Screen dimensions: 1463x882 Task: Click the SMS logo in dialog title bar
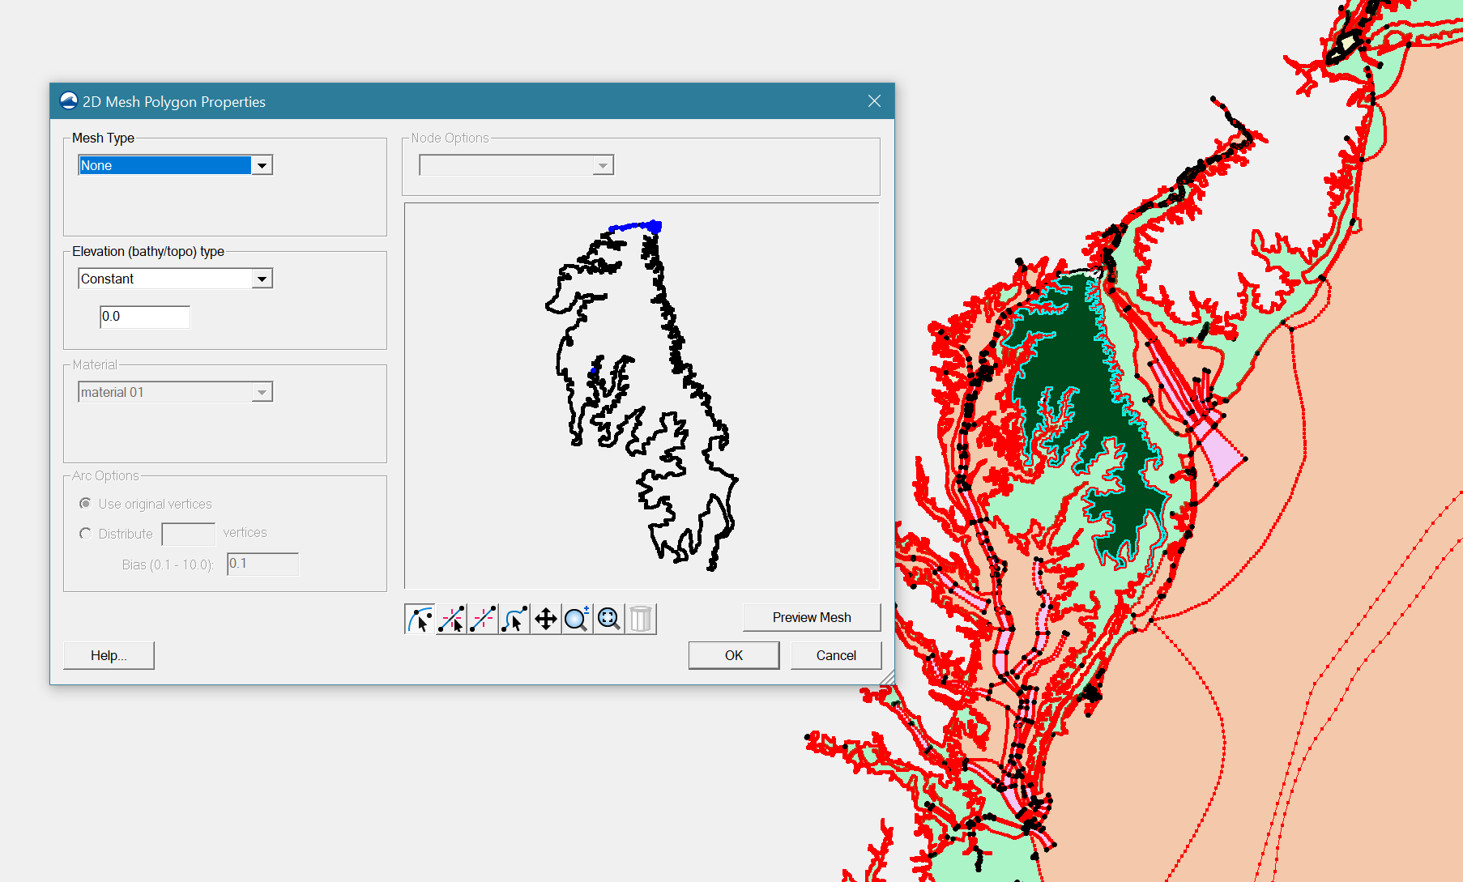click(69, 101)
